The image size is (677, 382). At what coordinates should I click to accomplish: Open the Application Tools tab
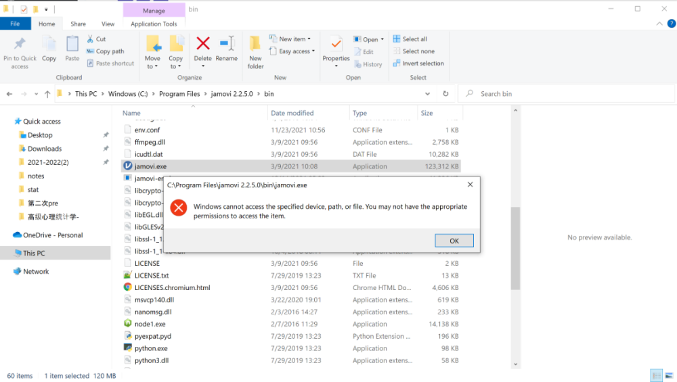point(154,24)
